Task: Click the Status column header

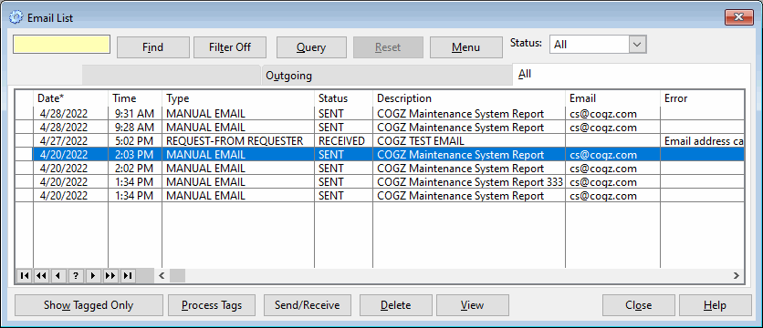Action: click(343, 98)
